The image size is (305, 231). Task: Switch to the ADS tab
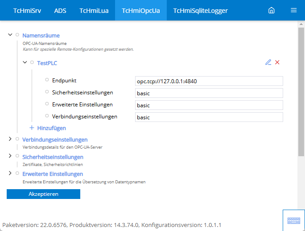tap(60, 11)
